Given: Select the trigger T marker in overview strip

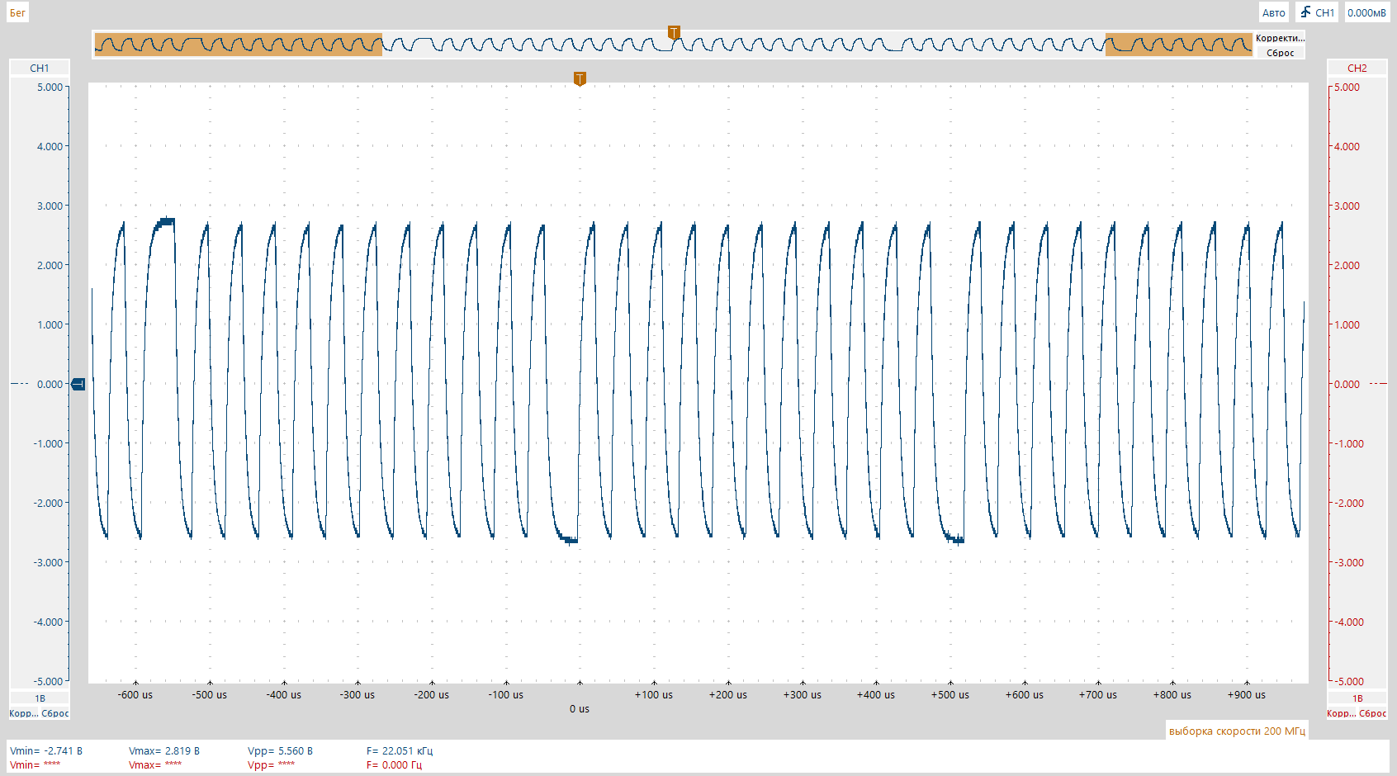Looking at the screenshot, I should pyautogui.click(x=674, y=33).
